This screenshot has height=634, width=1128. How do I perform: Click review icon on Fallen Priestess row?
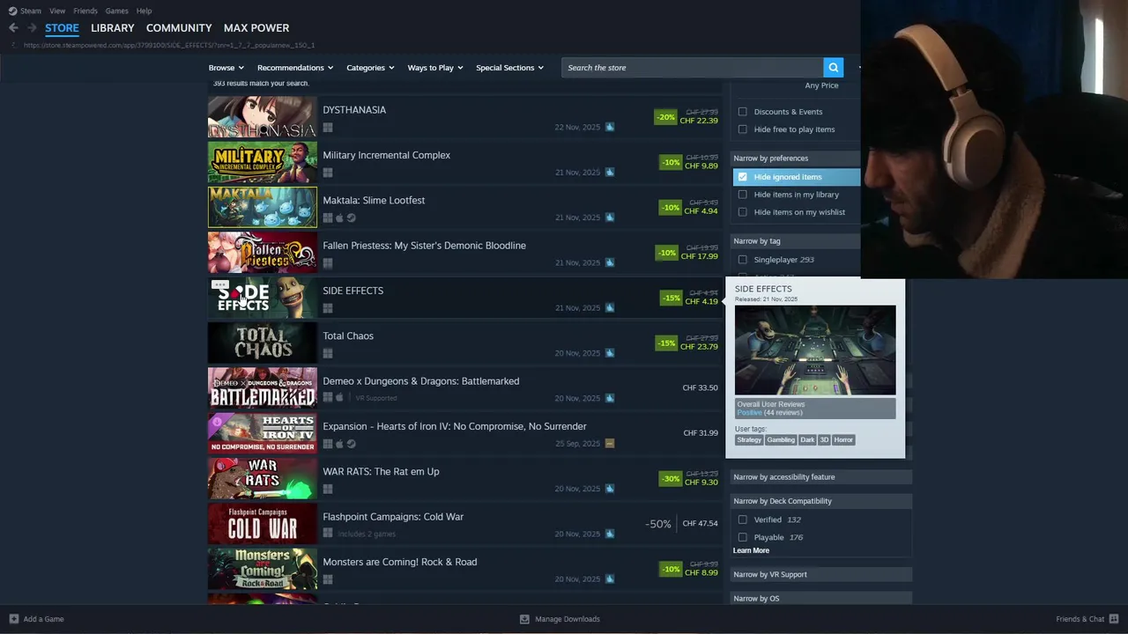tap(610, 262)
